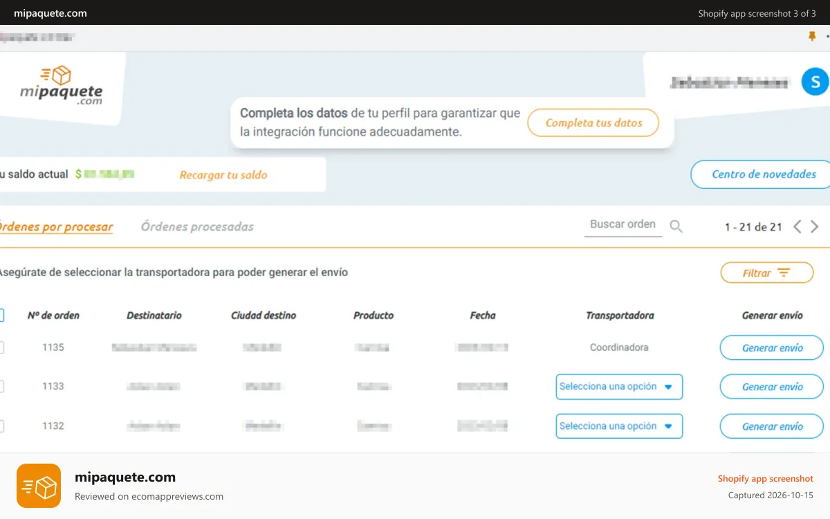Image resolution: width=830 pixels, height=519 pixels.
Task: Generate shipment for order 1133
Action: (x=772, y=387)
